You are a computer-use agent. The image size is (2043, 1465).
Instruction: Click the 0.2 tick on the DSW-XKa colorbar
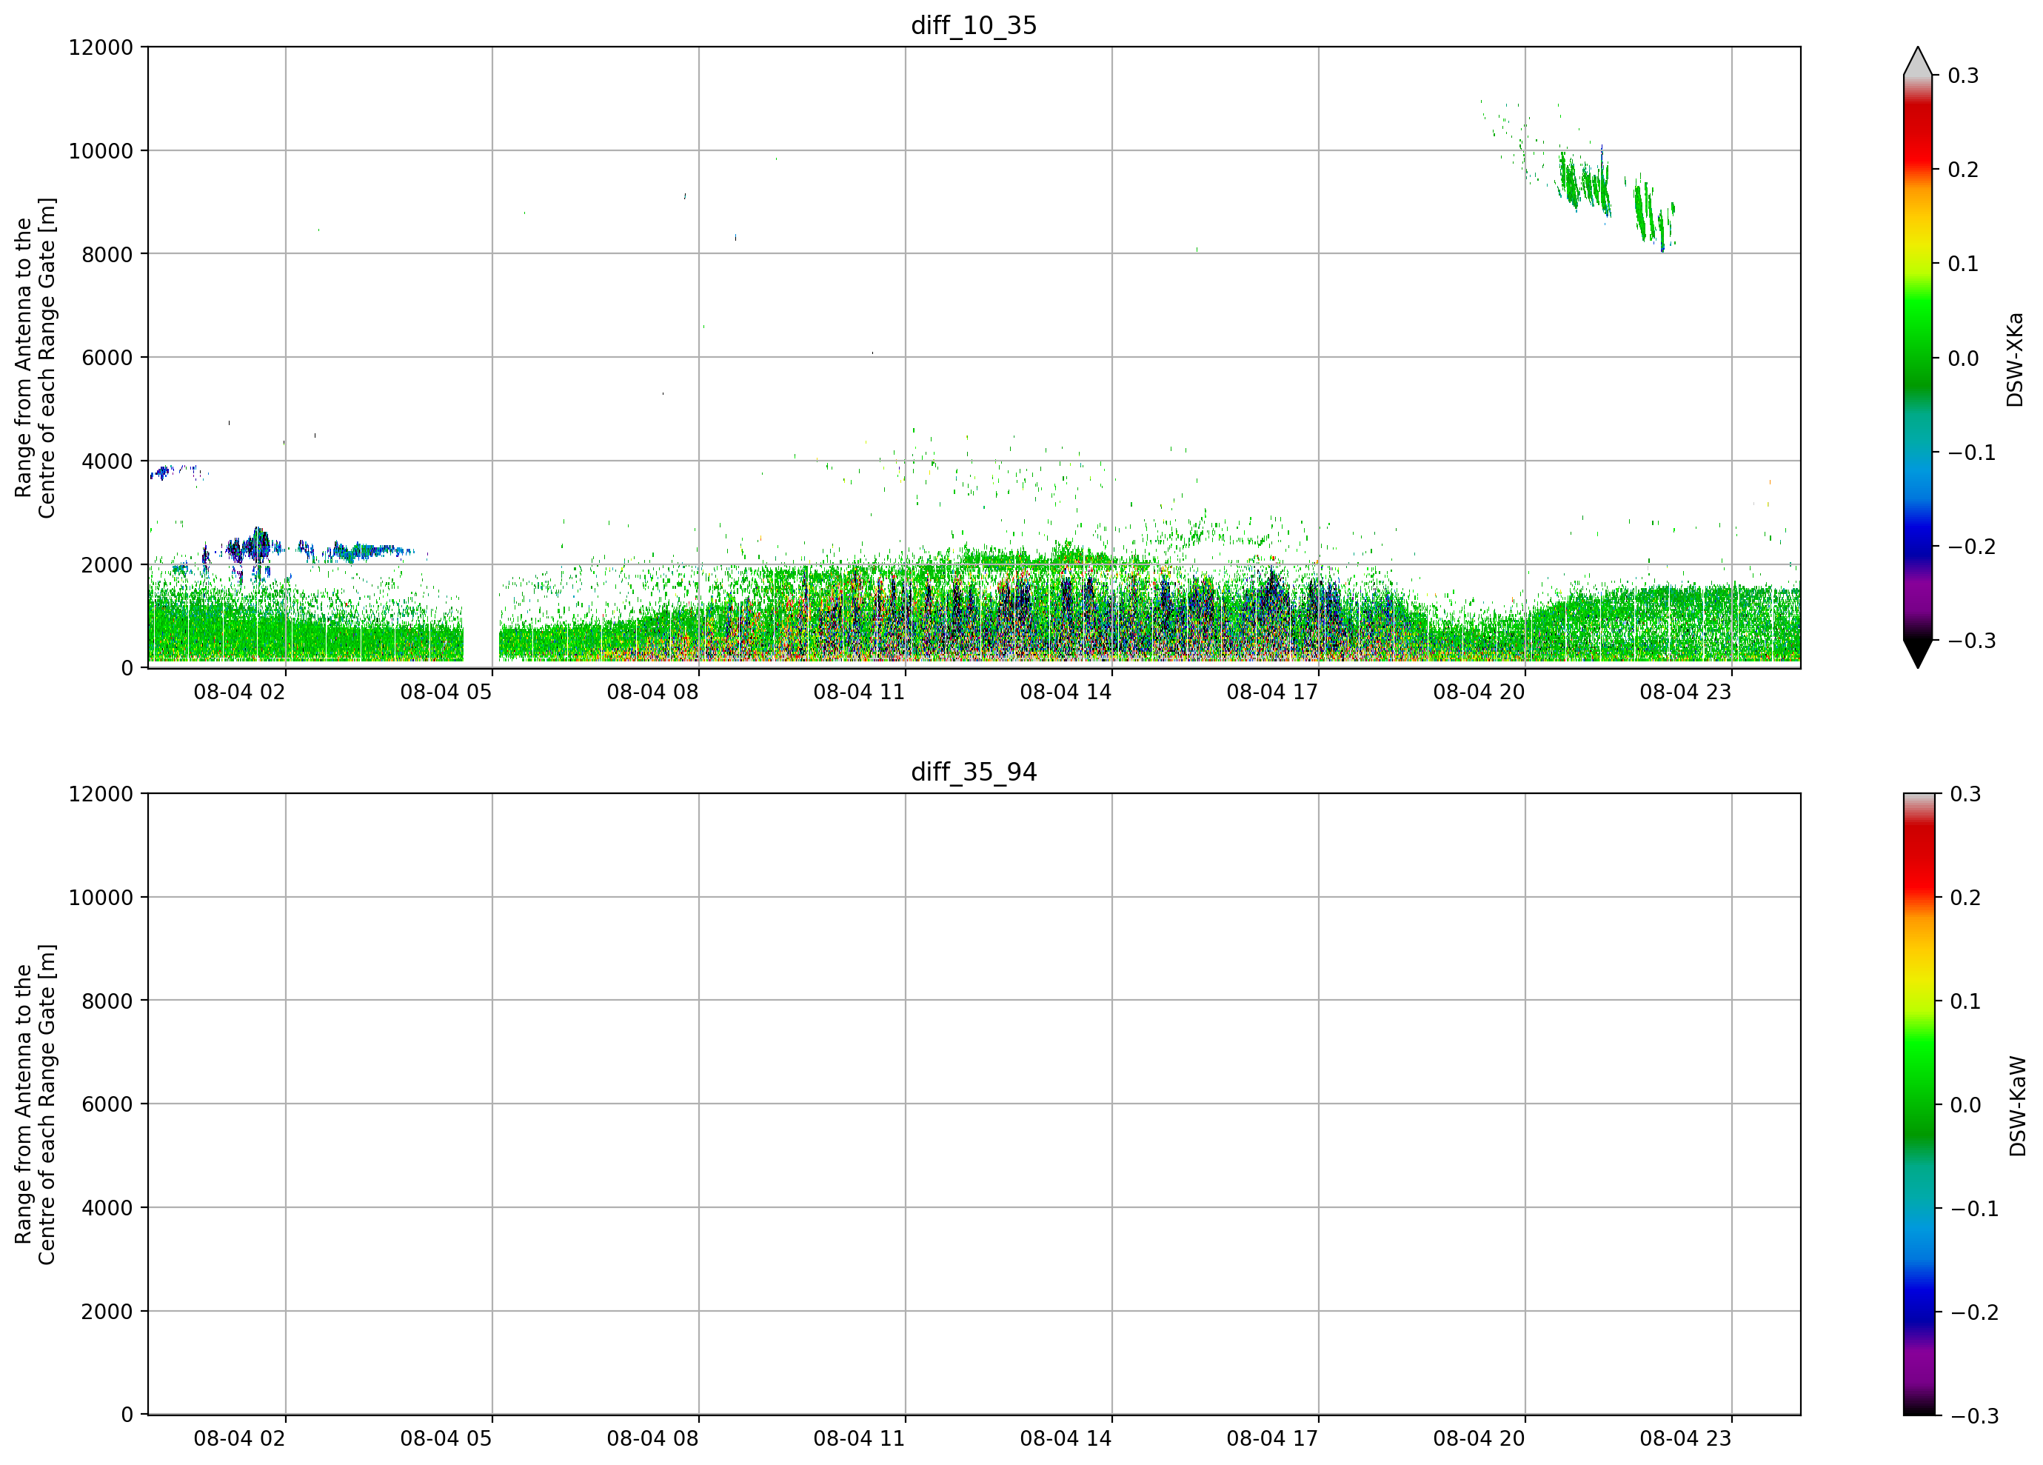(1963, 170)
